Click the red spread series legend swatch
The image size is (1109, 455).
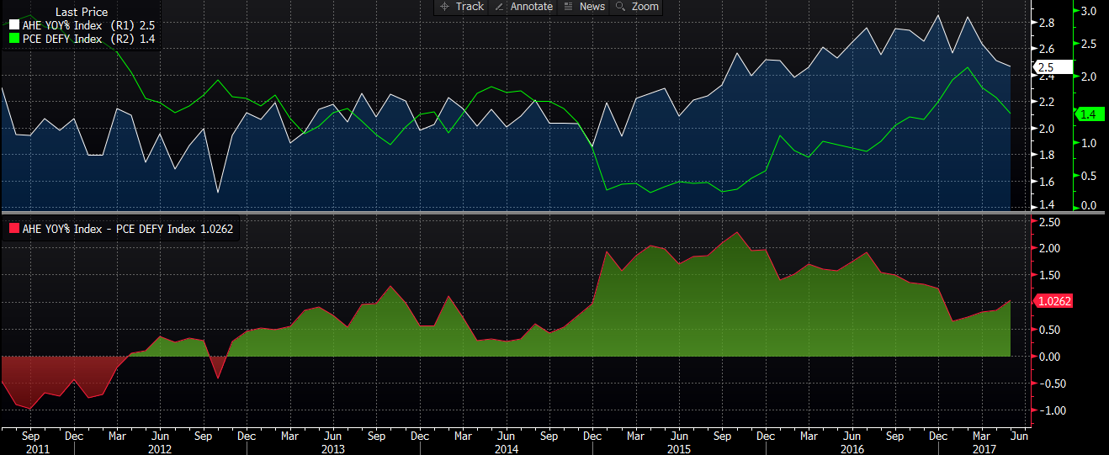(x=13, y=229)
